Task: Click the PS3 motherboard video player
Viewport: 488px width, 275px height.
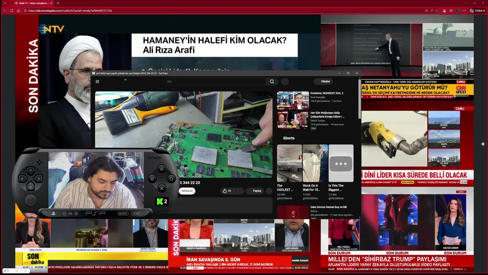Action: [184, 134]
